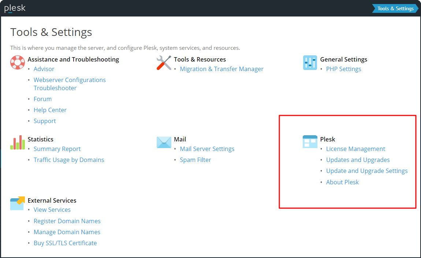The height and width of the screenshot is (258, 421).
Task: Visit the Forum link
Action: tap(42, 99)
